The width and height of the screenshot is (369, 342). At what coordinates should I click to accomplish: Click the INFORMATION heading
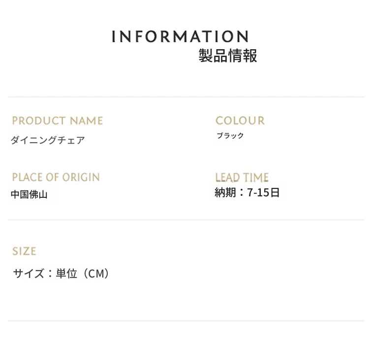coord(180,36)
